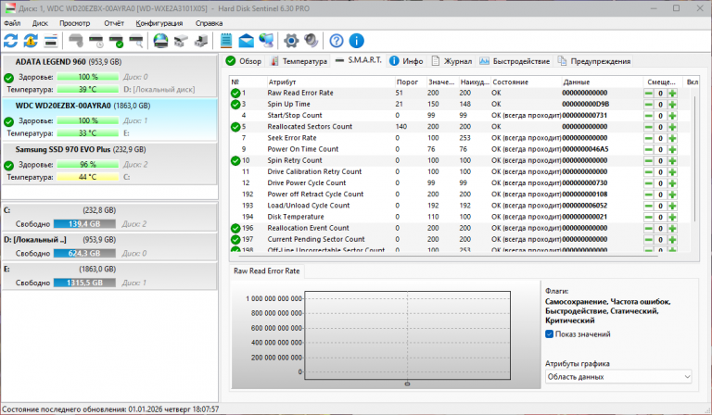Viewport: 712px width, 415px height.
Task: Open the "Область данных" graph attribute dropdown
Action: pos(618,377)
